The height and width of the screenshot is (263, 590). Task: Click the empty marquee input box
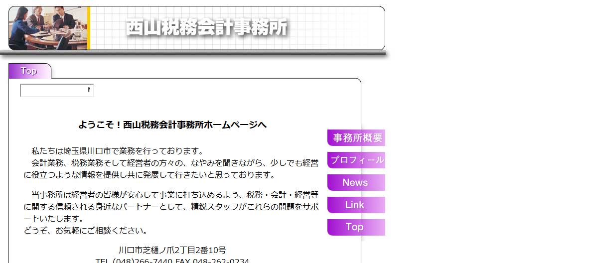pos(57,90)
